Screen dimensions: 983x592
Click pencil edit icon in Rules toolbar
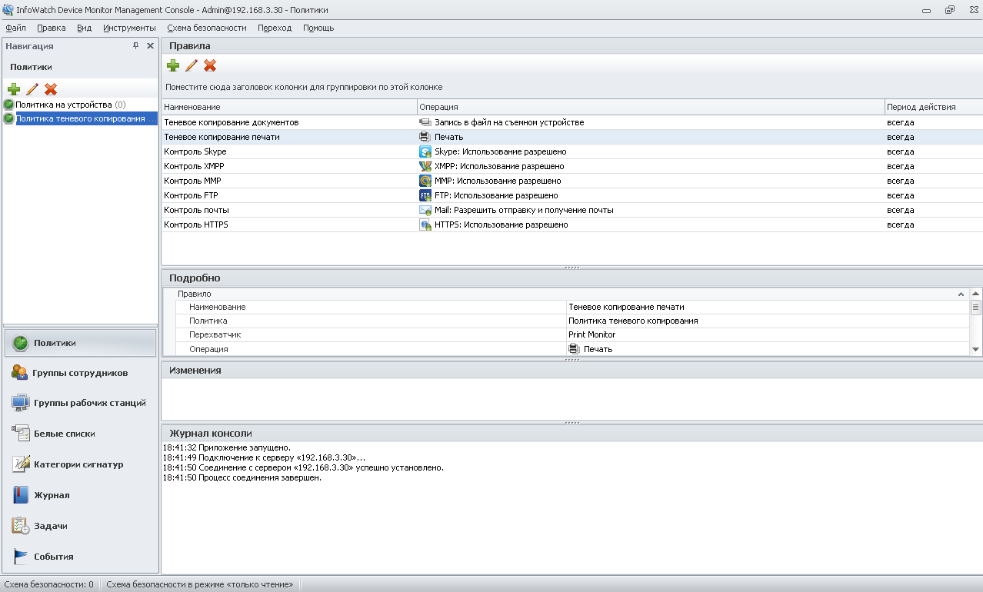click(x=192, y=65)
